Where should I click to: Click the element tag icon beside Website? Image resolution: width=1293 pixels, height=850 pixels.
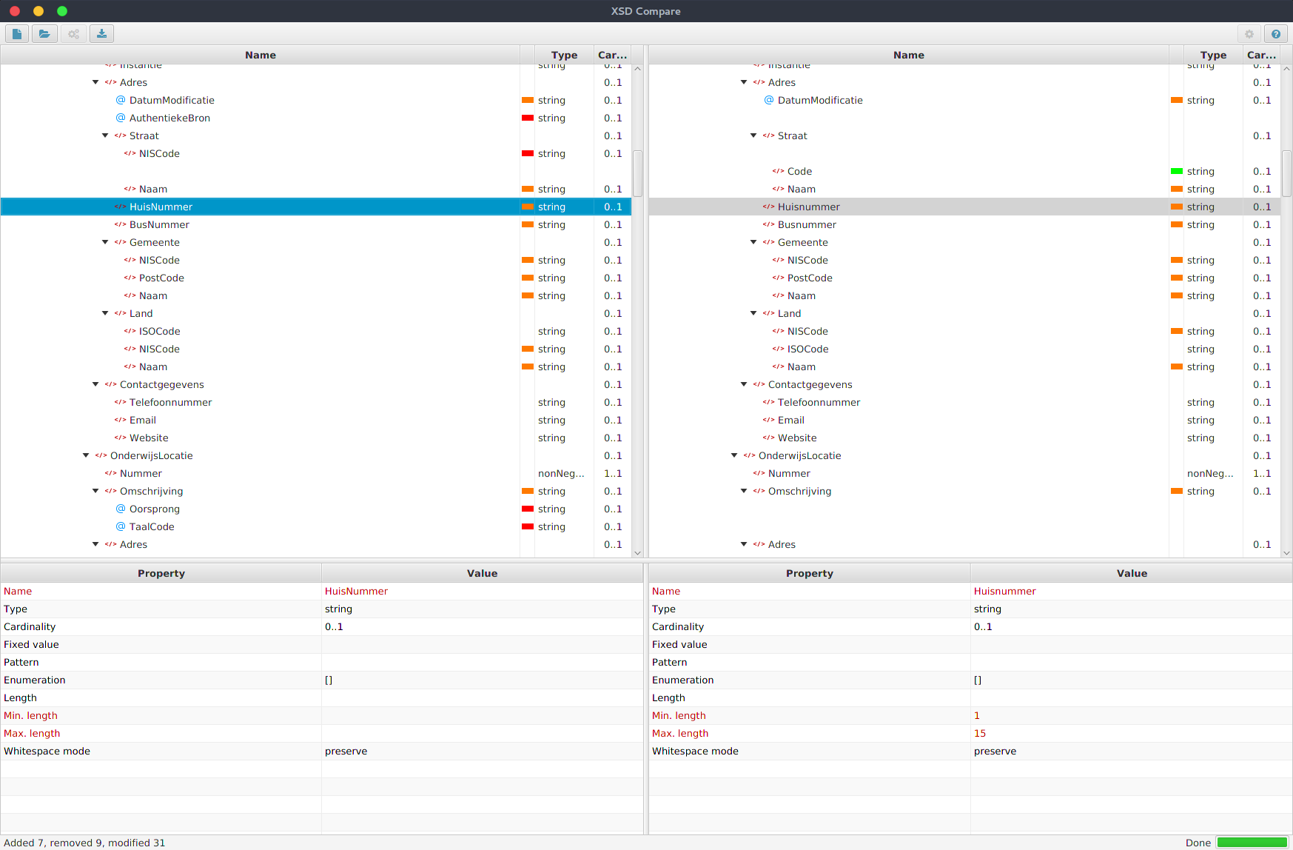point(119,438)
